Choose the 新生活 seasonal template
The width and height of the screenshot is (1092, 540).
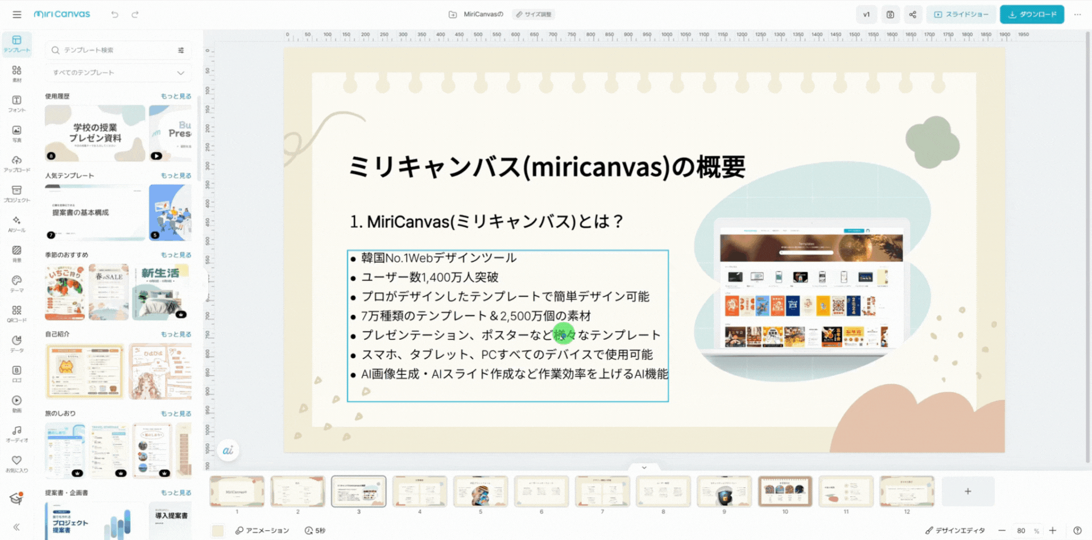pyautogui.click(x=161, y=292)
